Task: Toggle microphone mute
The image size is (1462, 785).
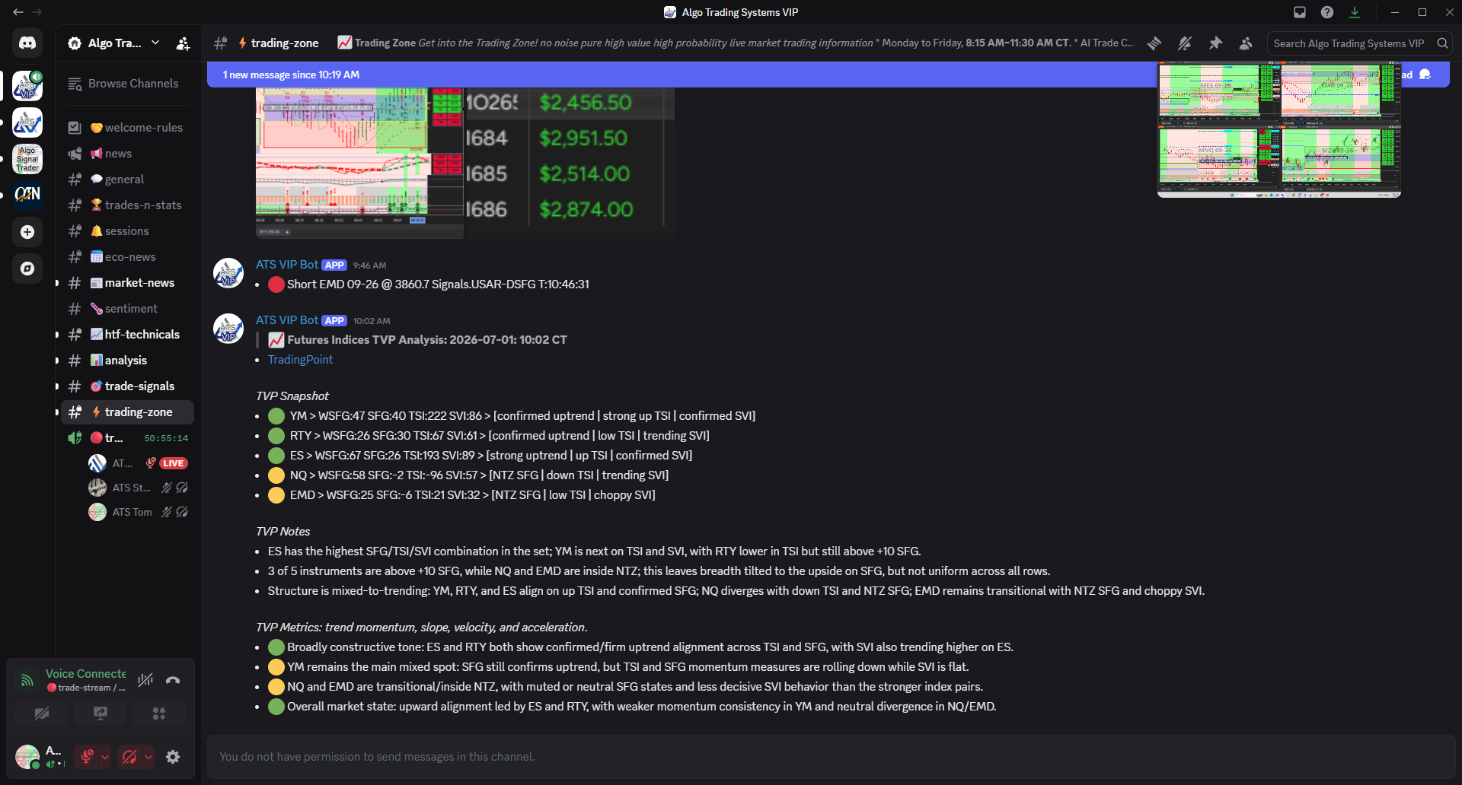Action: (87, 757)
